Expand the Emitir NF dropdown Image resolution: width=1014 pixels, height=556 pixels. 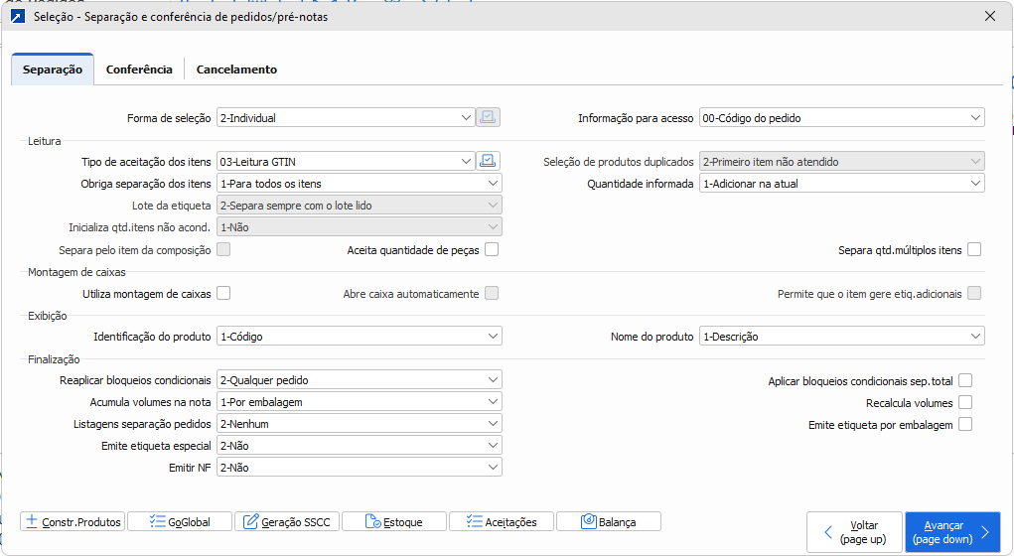coord(359,467)
